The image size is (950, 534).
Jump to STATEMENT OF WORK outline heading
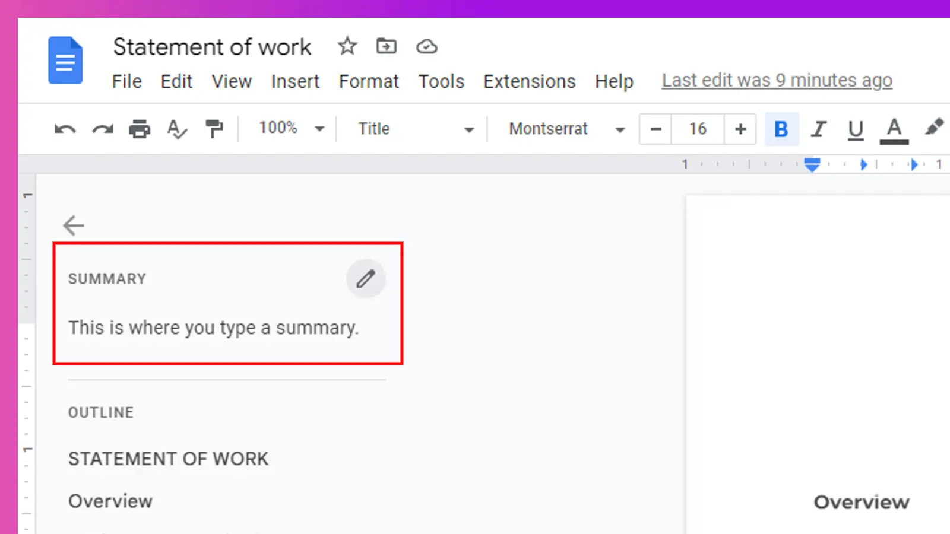click(x=168, y=459)
